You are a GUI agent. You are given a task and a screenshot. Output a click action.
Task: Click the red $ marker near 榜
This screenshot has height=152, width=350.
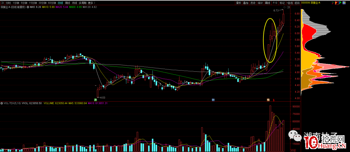[274, 100]
